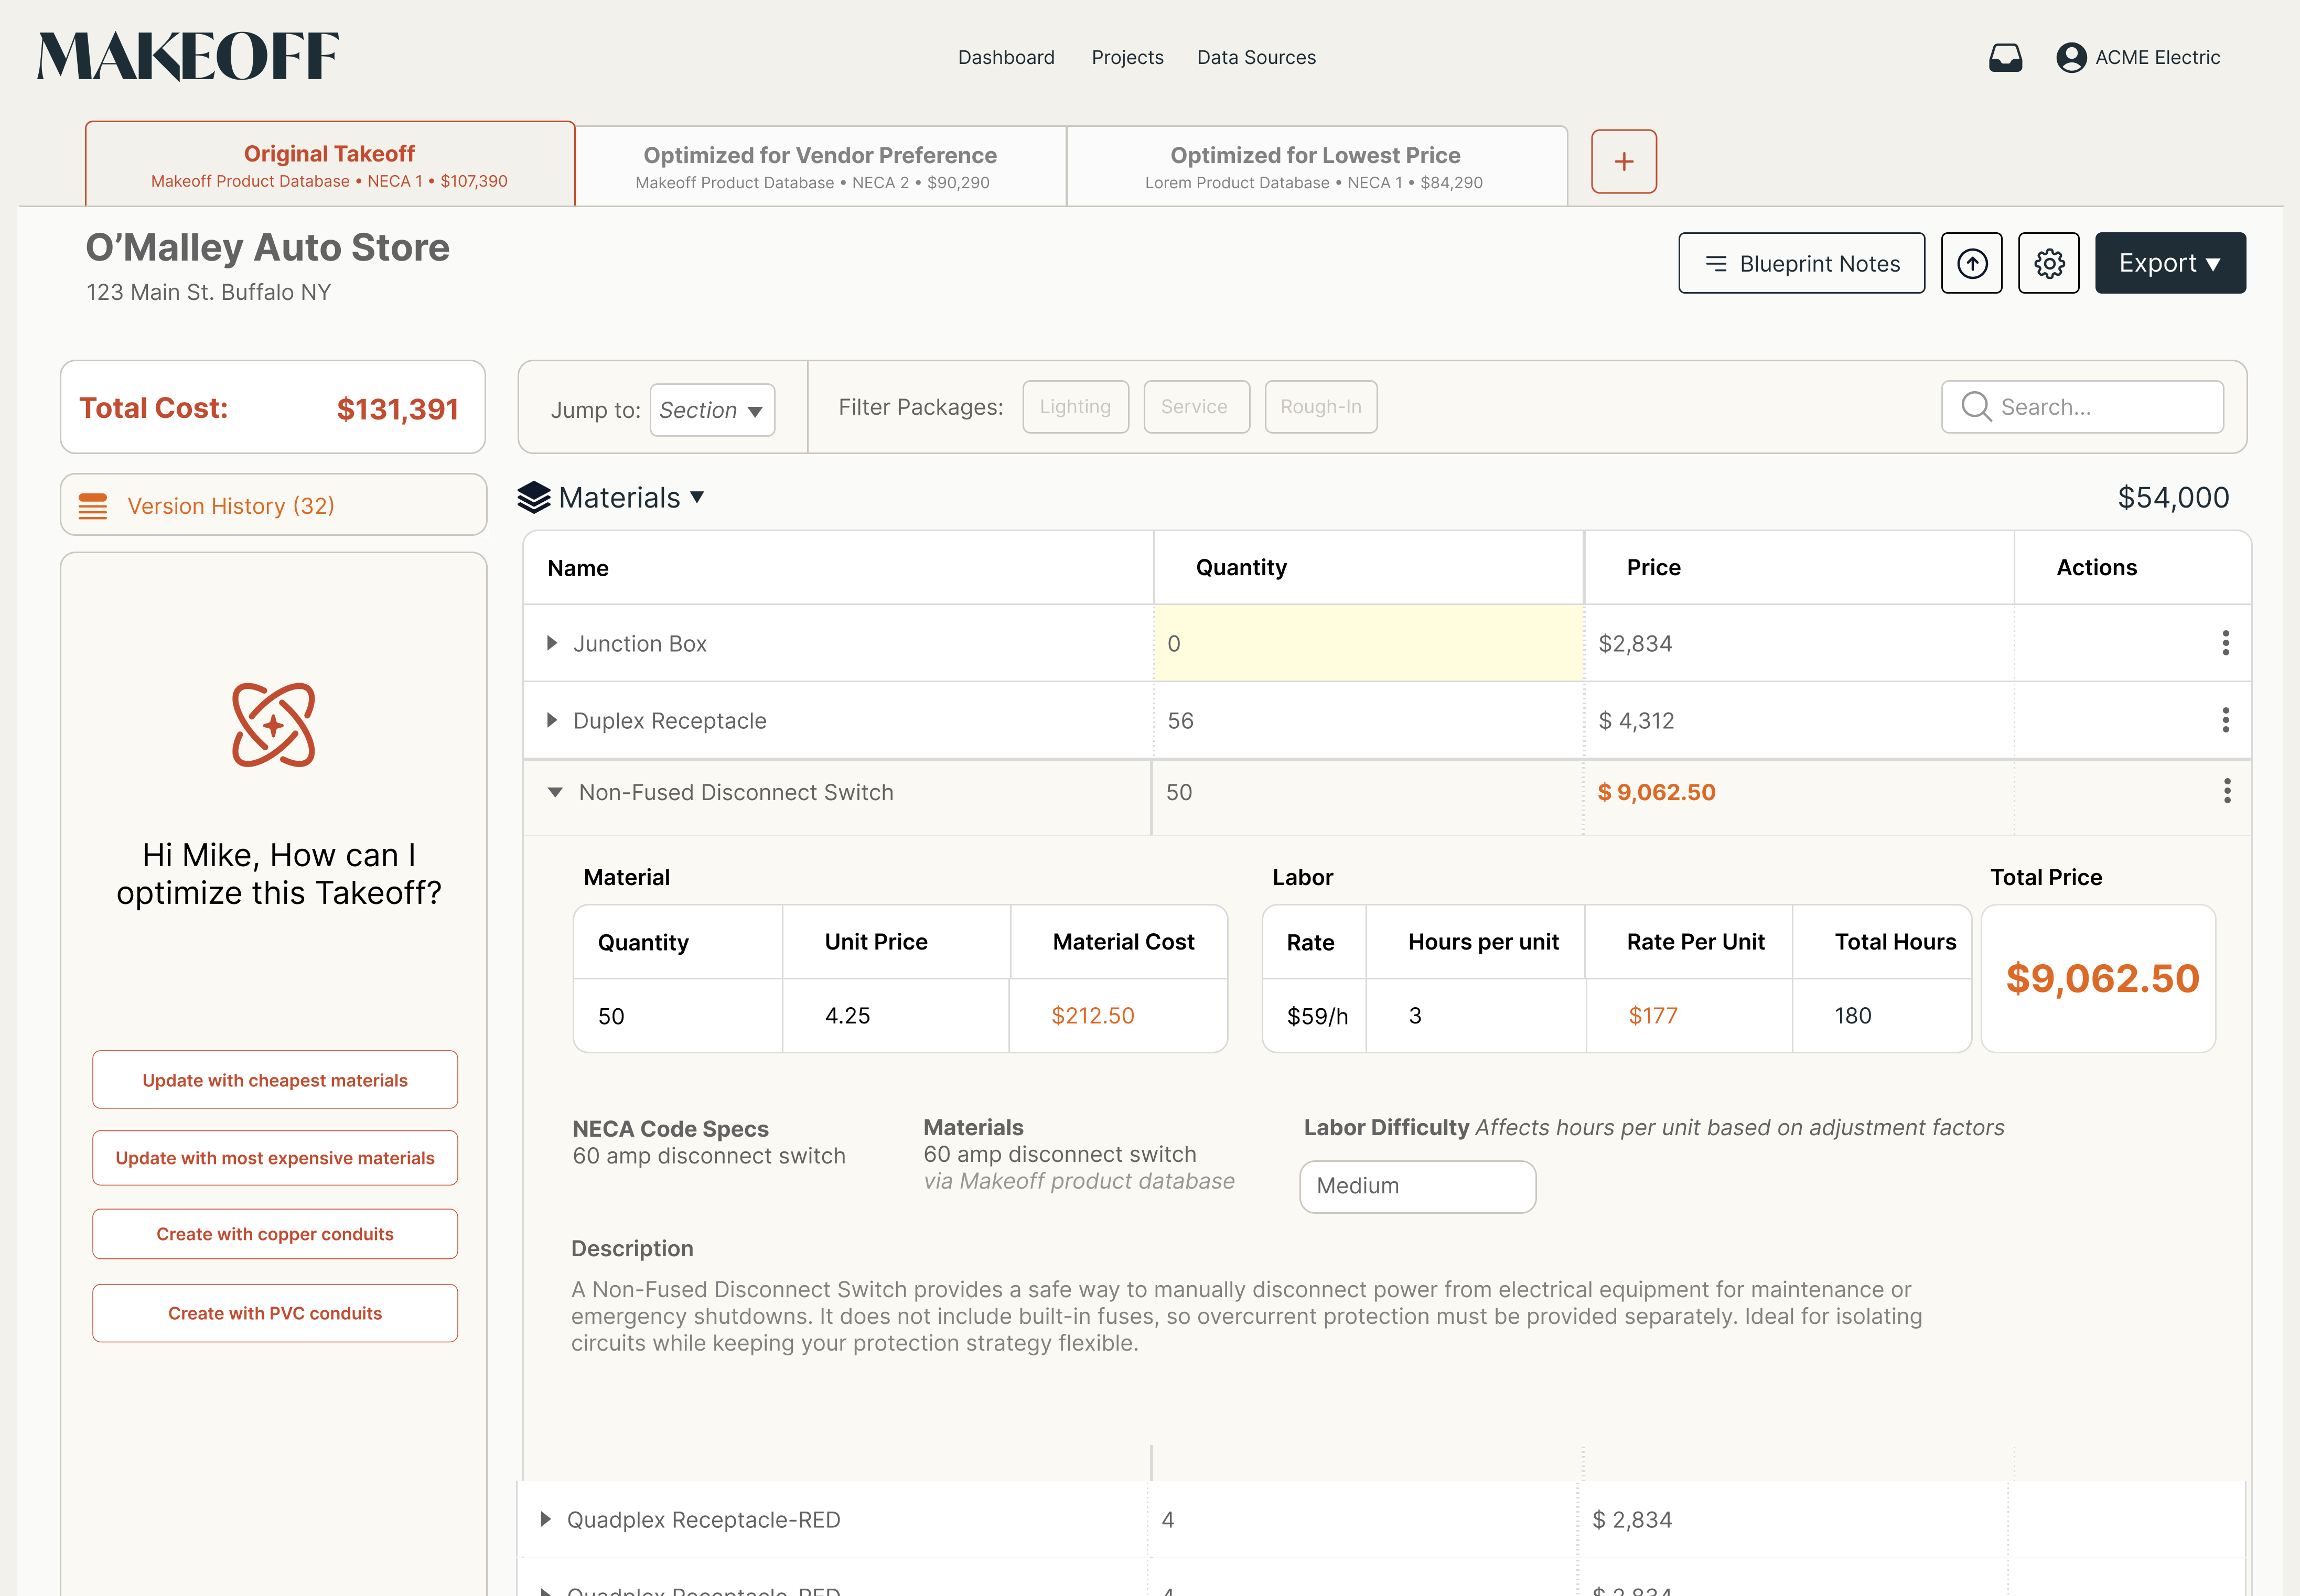Click Duplex Receptacle price $ 4,312
Viewport: 2300px width, 1596px height.
tap(1636, 720)
